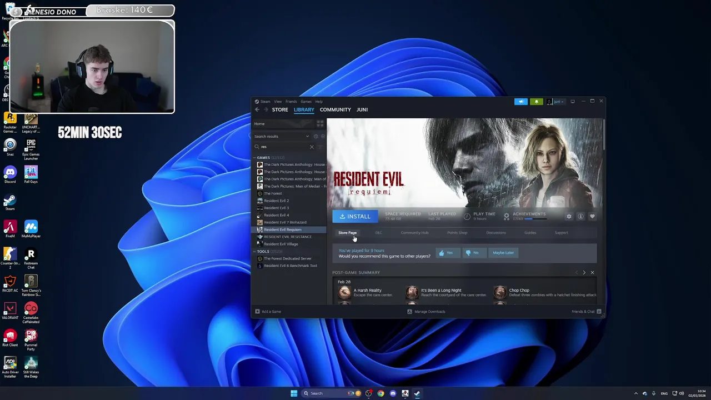711x400 pixels.
Task: Clear the library search text
Action: pos(312,147)
